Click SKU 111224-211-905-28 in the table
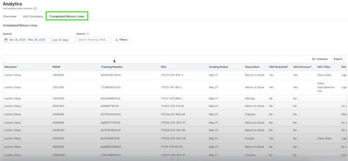This screenshot has height=161, width=348. (x=173, y=114)
